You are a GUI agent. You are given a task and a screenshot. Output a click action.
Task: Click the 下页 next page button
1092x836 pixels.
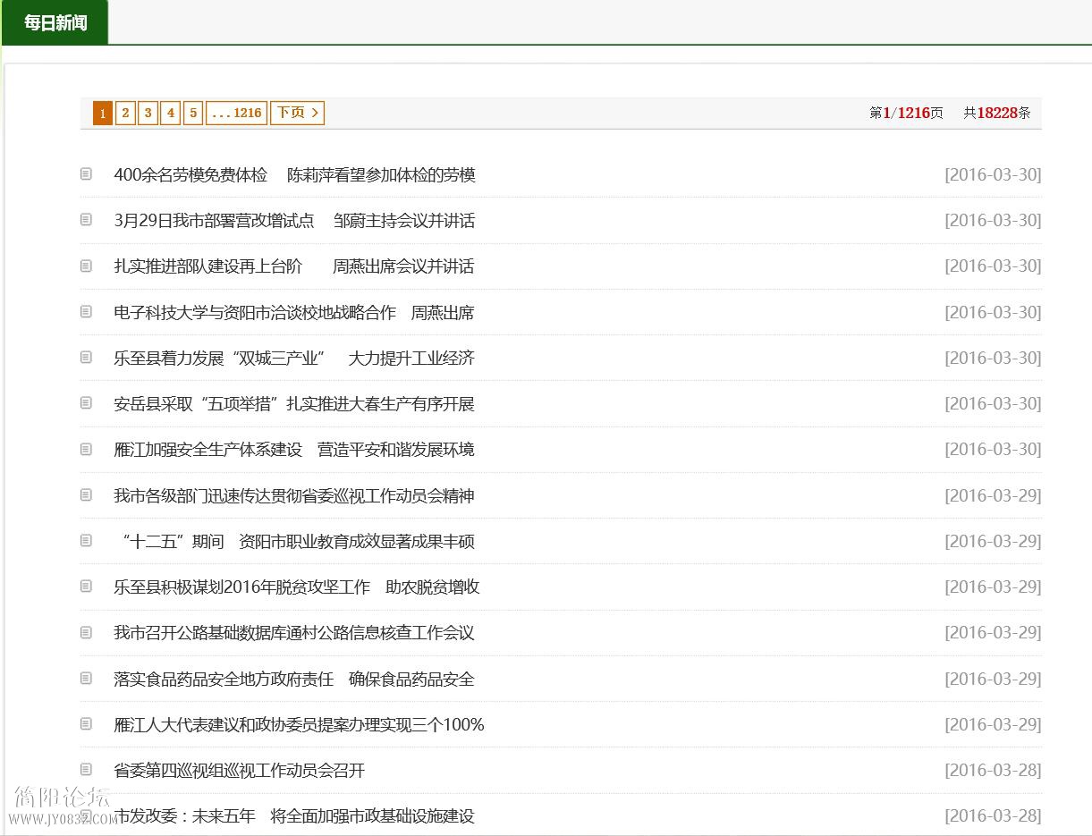pyautogui.click(x=298, y=113)
